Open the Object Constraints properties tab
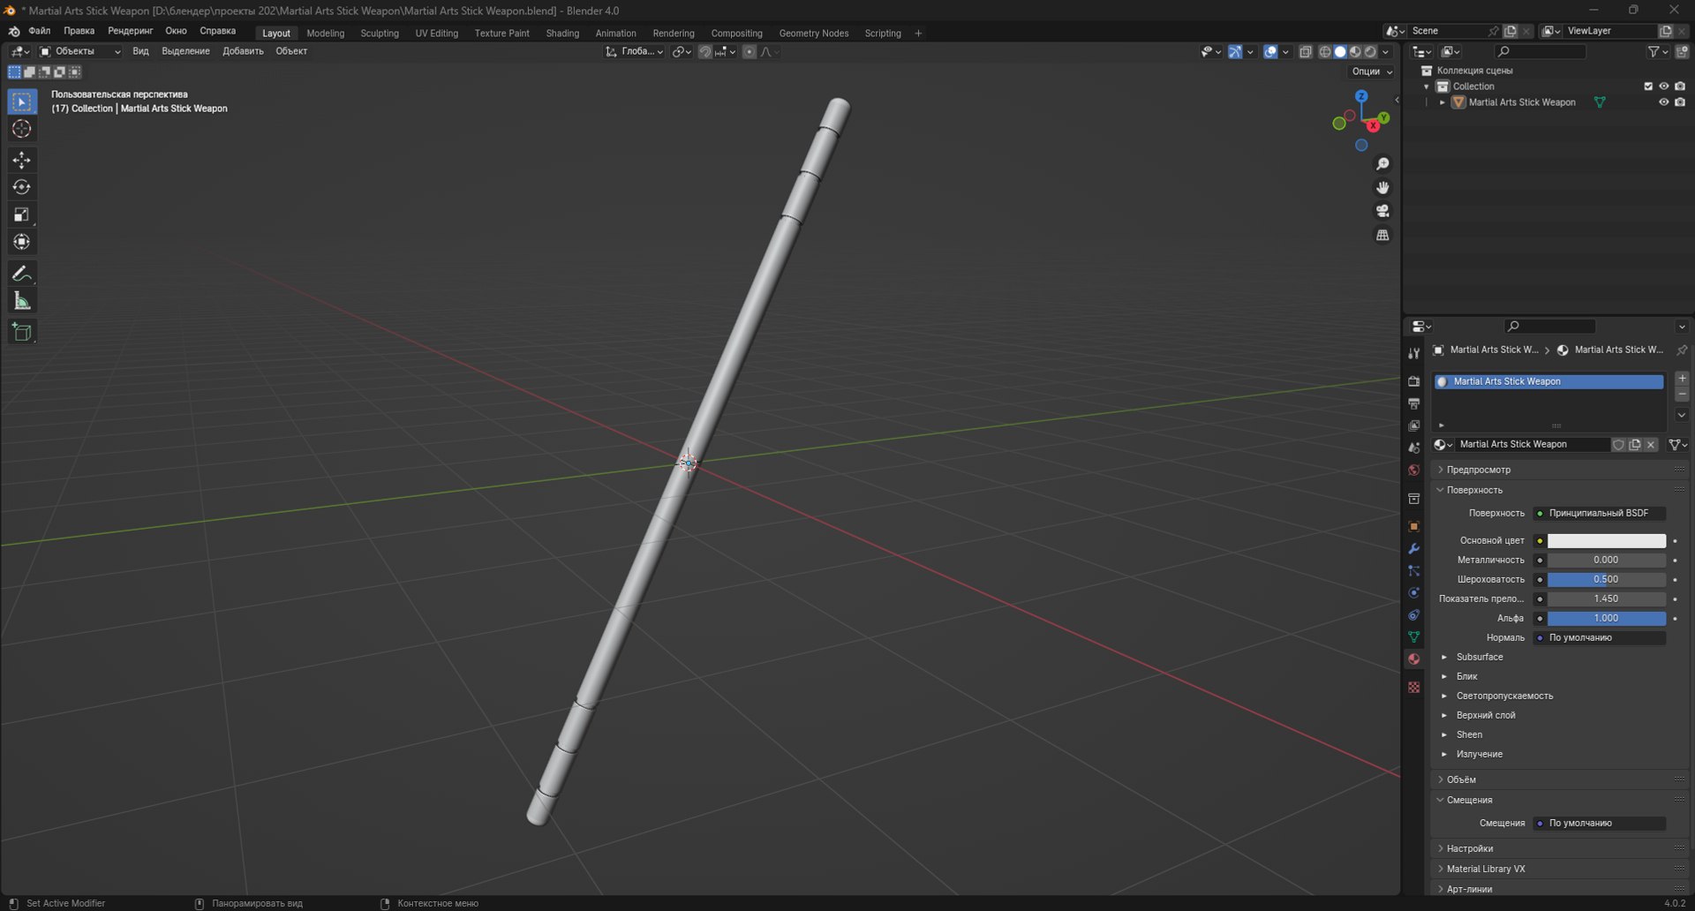 (1413, 614)
